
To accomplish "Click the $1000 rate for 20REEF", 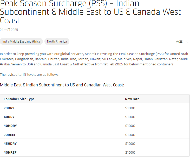I will pyautogui.click(x=130, y=135).
